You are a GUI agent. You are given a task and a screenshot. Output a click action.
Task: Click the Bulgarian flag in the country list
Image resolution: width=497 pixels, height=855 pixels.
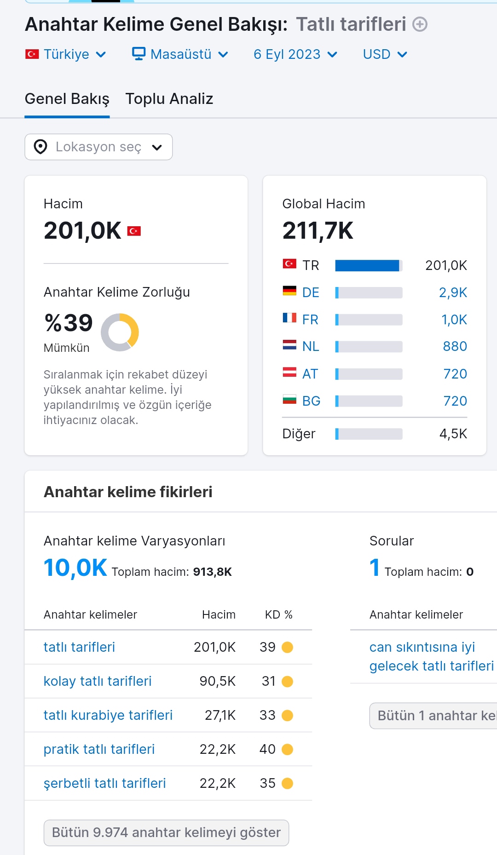click(x=289, y=400)
